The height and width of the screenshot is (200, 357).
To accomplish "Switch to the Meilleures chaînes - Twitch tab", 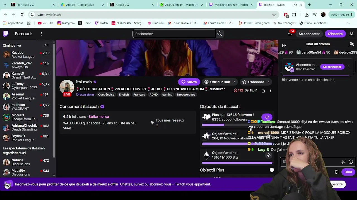I will 231,5.
